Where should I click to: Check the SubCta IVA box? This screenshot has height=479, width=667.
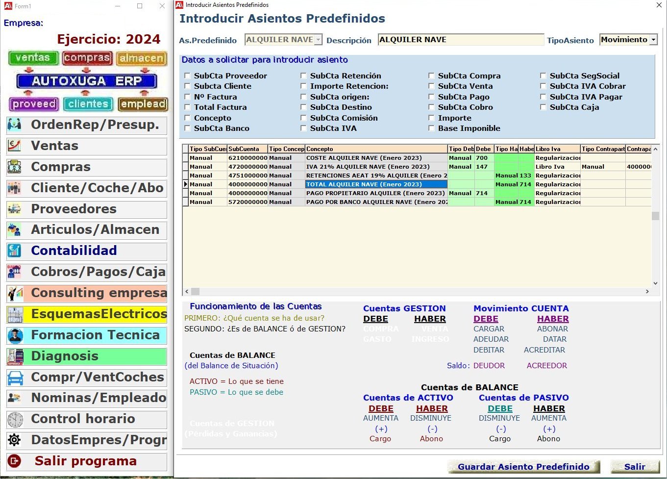point(303,128)
